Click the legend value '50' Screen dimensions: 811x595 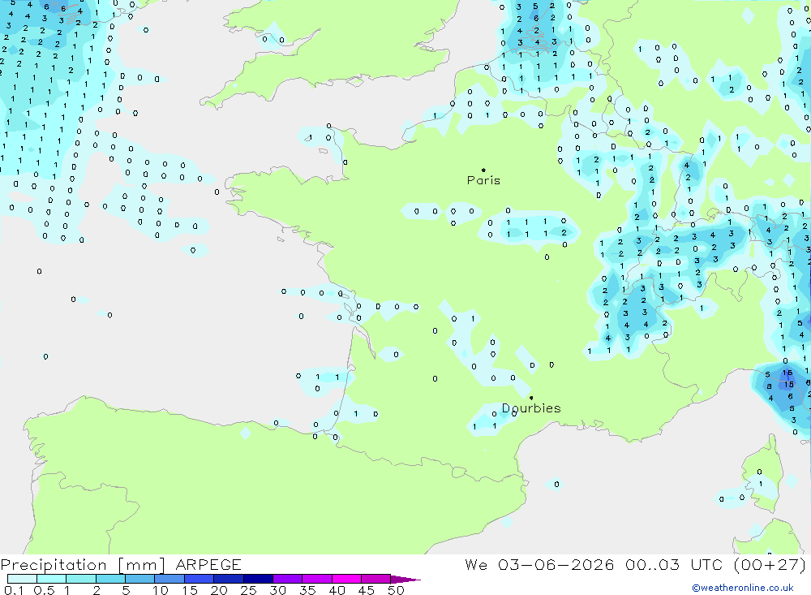coord(396,590)
